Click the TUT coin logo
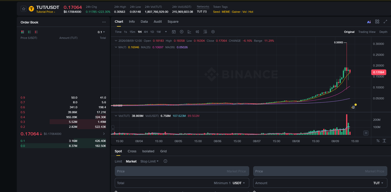 coord(31,9)
